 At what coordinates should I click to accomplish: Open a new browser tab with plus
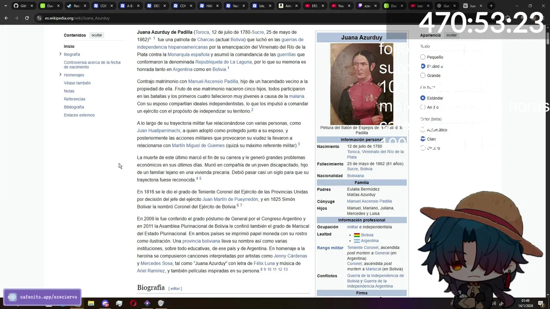pos(491,6)
